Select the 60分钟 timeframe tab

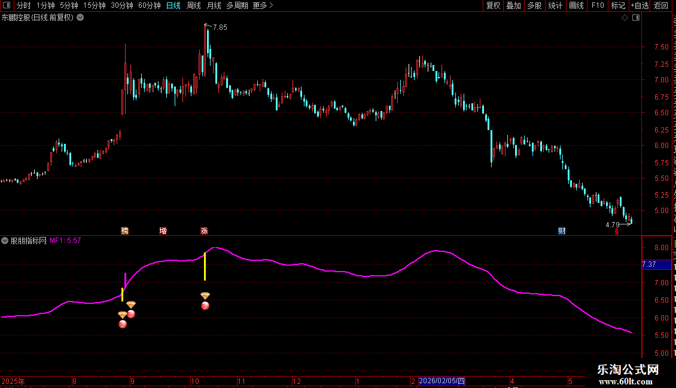149,5
